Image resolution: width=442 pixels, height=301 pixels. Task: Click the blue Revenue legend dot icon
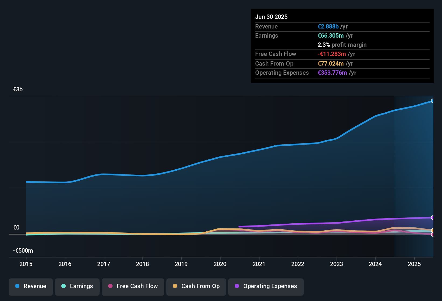17,286
